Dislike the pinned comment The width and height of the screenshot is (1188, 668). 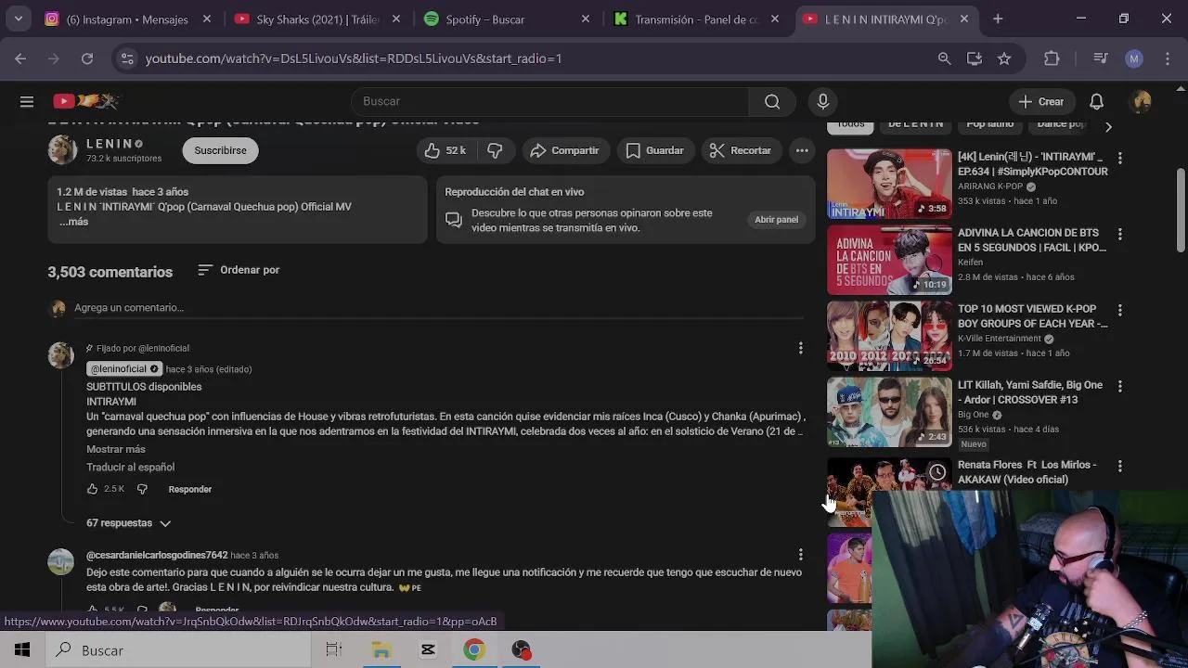tap(142, 489)
